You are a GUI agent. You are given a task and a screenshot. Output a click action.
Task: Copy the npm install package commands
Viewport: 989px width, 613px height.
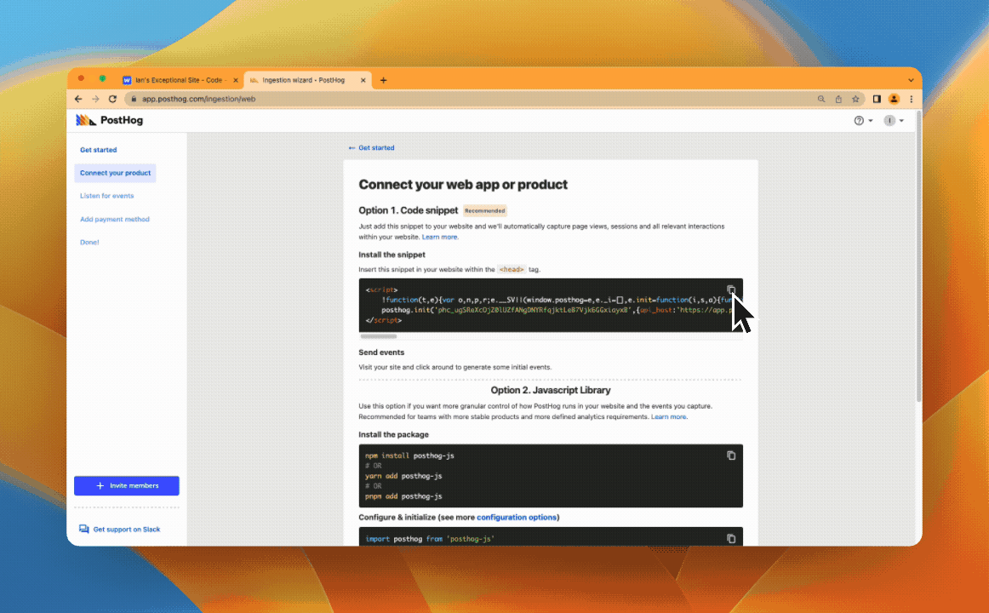tap(730, 455)
